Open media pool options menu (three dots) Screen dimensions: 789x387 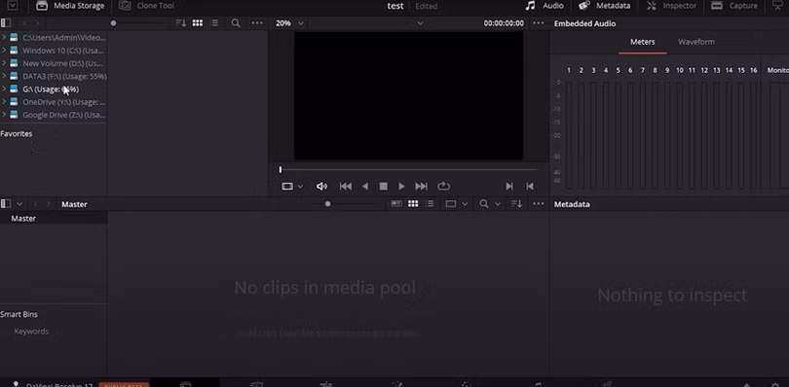pos(539,204)
